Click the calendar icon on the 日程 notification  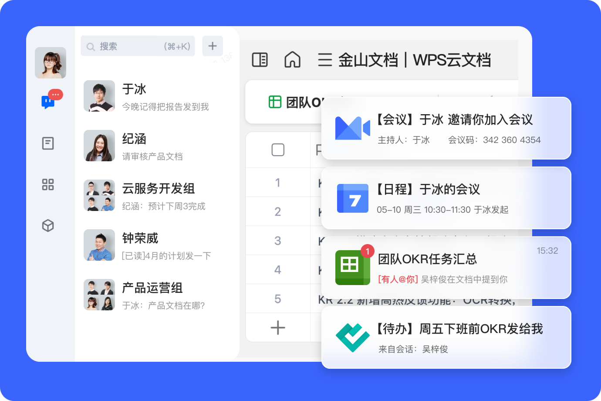pyautogui.click(x=352, y=198)
